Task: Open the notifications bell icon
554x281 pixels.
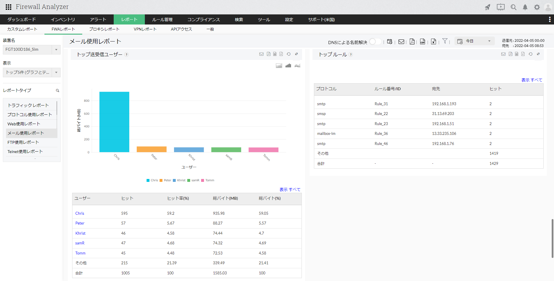Action: (x=525, y=7)
